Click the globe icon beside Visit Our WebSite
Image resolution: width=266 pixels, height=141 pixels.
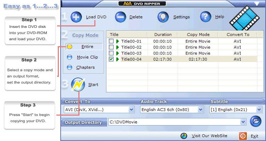point(184,136)
